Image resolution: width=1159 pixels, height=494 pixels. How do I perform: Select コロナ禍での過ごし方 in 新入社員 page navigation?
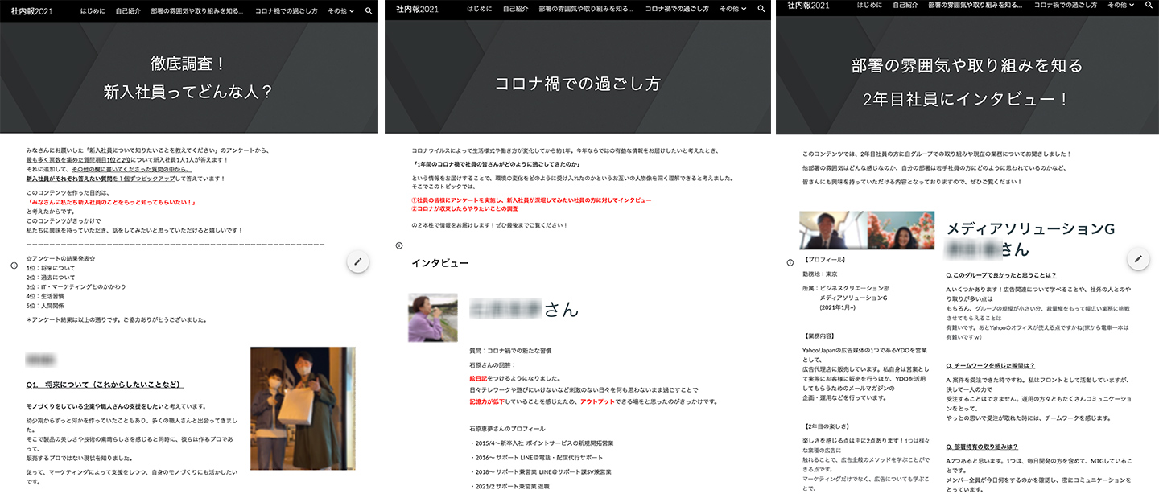(x=286, y=10)
